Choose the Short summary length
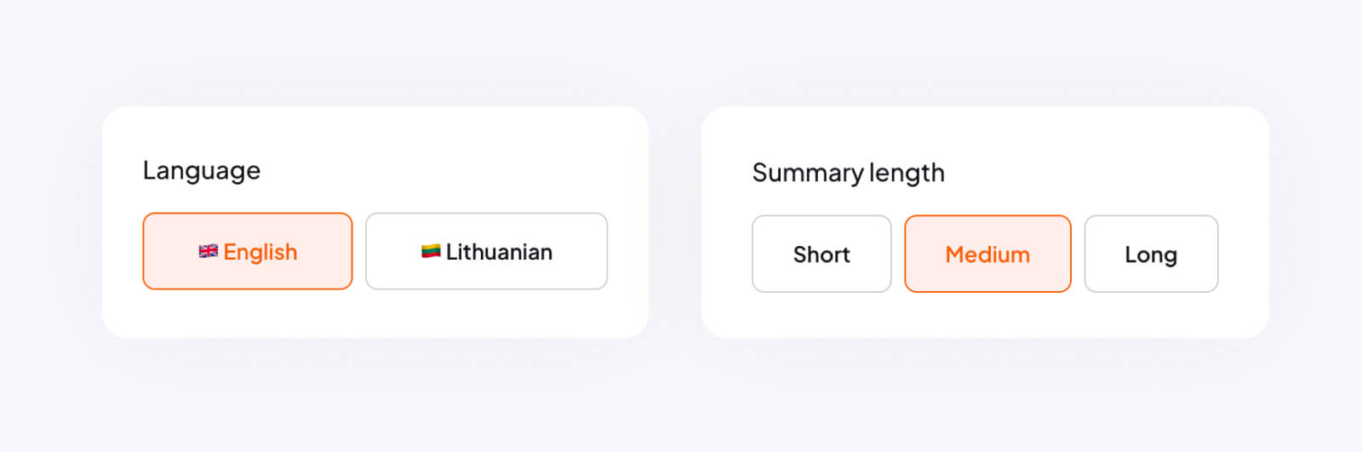The image size is (1362, 452). [821, 254]
